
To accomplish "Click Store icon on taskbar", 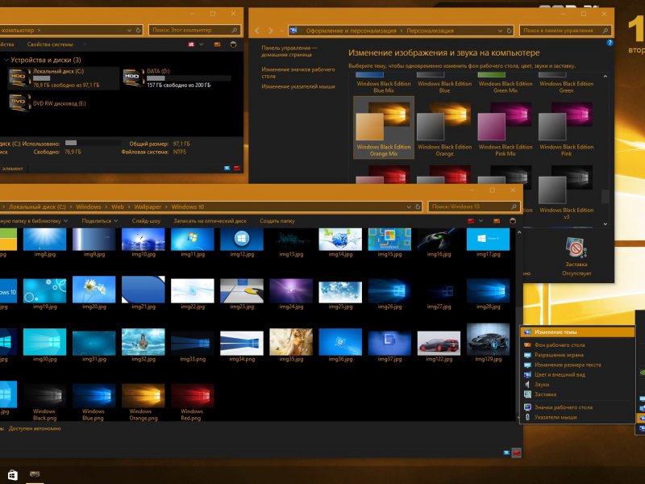I will click(13, 474).
